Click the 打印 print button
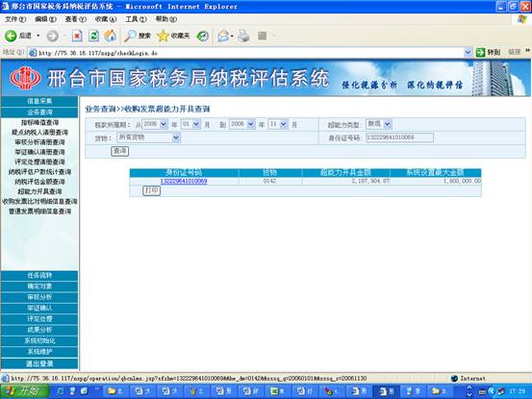The width and height of the screenshot is (532, 399). click(151, 190)
